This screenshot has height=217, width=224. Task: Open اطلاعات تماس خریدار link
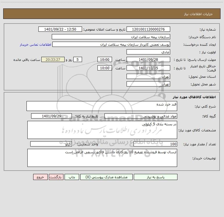[x=35, y=45]
